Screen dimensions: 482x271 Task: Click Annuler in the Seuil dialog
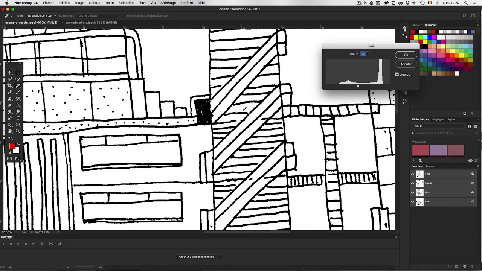click(x=406, y=64)
